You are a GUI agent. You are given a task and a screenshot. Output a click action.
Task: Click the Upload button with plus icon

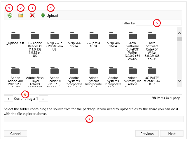pyautogui.click(x=49, y=15)
